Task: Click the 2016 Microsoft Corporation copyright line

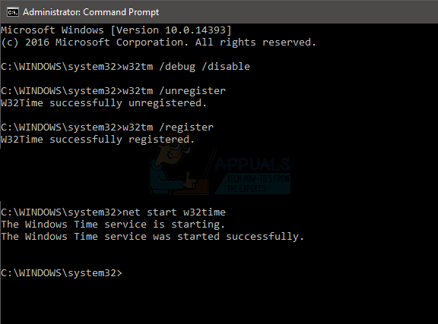Action: coord(158,42)
